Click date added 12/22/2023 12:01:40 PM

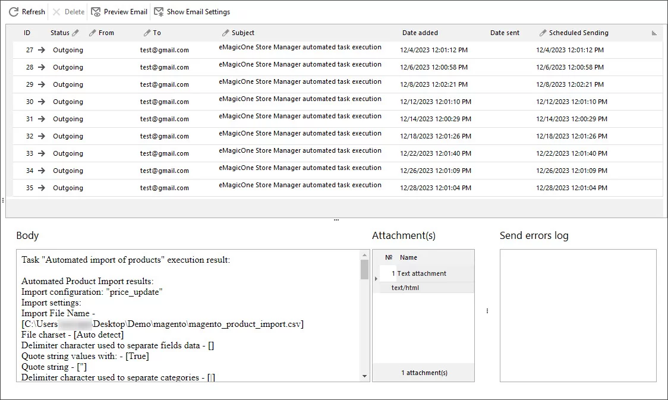(436, 153)
